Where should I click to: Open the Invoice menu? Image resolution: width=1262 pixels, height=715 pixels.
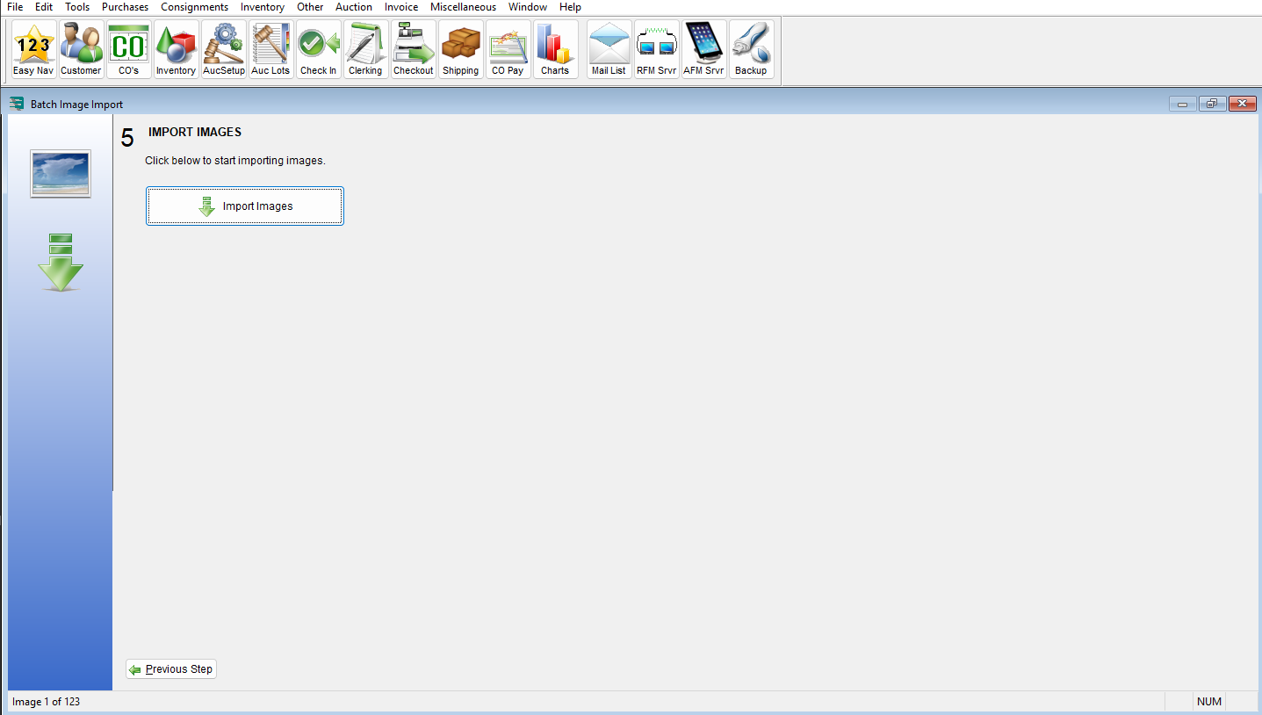[401, 7]
